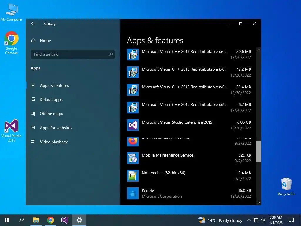This screenshot has width=301, height=226.
Task: Select Microsoft Visual Studio Enterprise 2015 text
Action: (177, 122)
